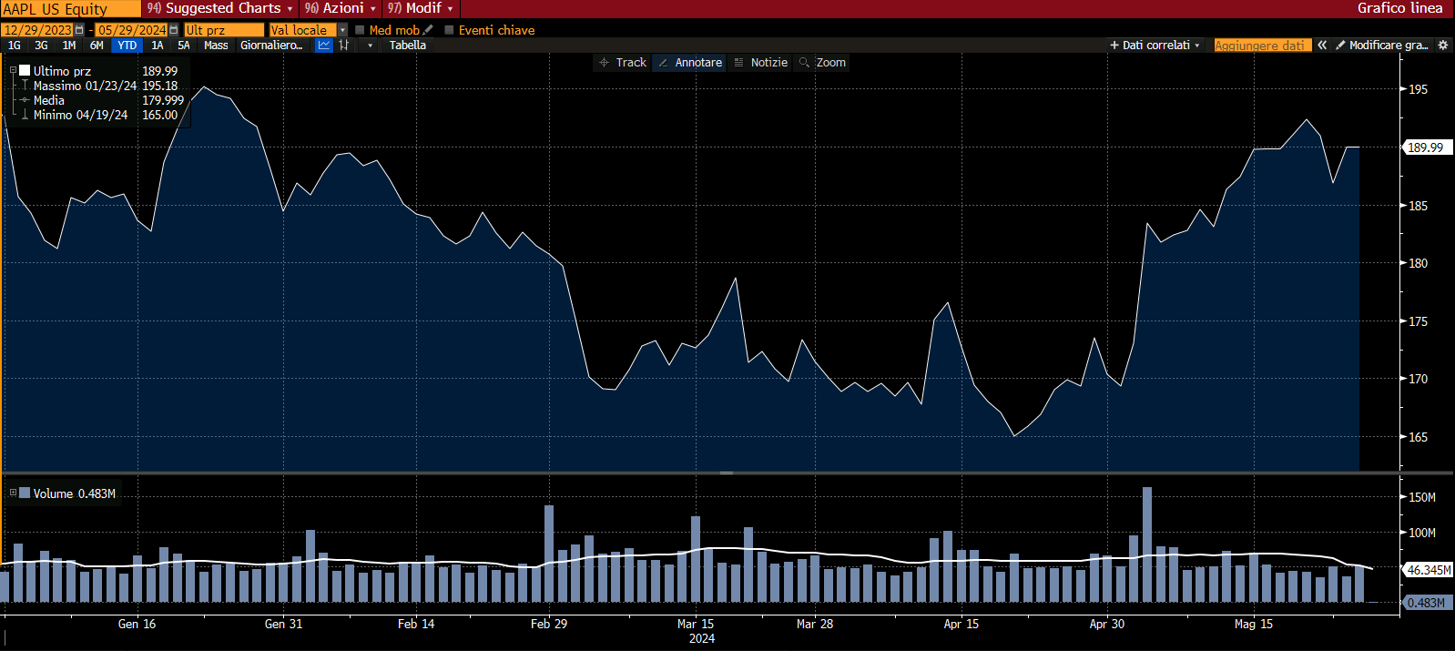The width and height of the screenshot is (1455, 651).
Task: Expand the Dati correlati dropdown
Action: click(x=1196, y=45)
